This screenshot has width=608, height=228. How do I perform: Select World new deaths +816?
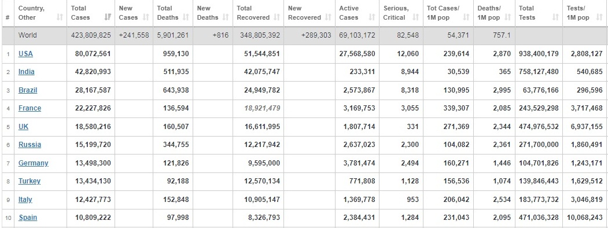220,35
